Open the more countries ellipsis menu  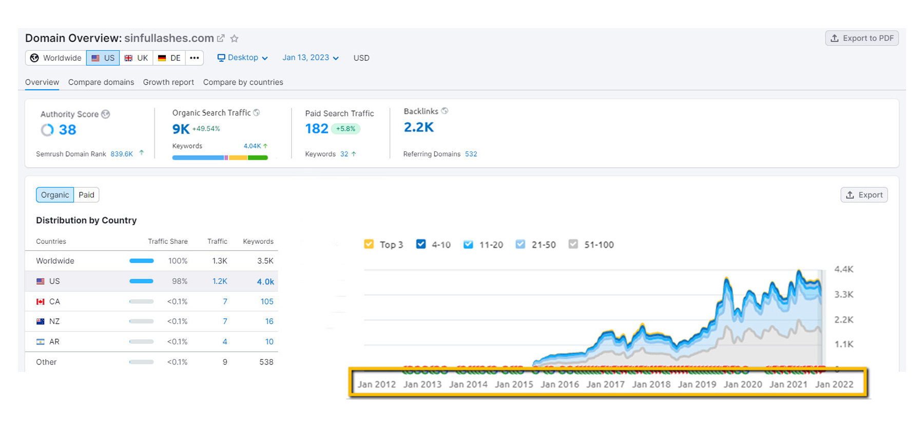coord(194,58)
